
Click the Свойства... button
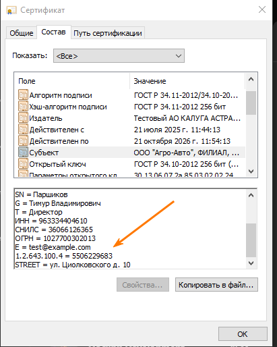143,285
